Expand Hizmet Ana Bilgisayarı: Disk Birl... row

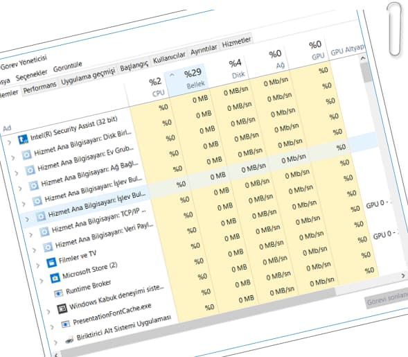pos(13,158)
